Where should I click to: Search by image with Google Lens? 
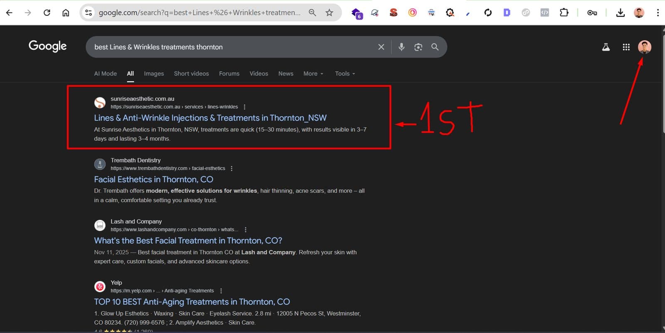418,47
